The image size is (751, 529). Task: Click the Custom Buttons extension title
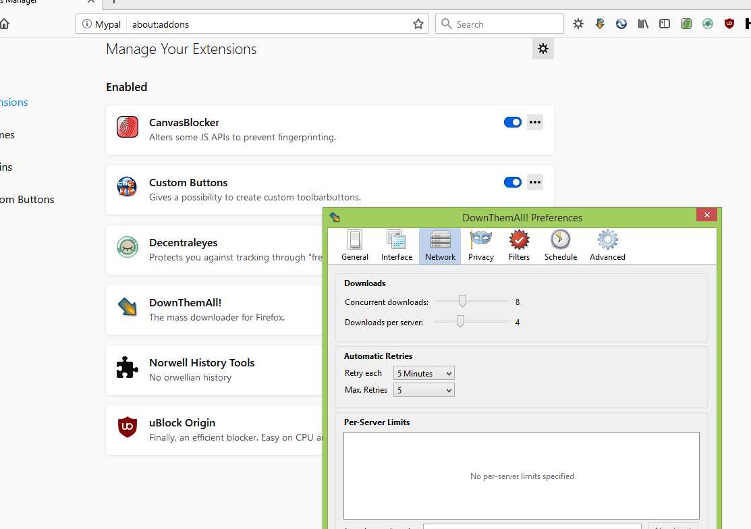click(x=188, y=182)
